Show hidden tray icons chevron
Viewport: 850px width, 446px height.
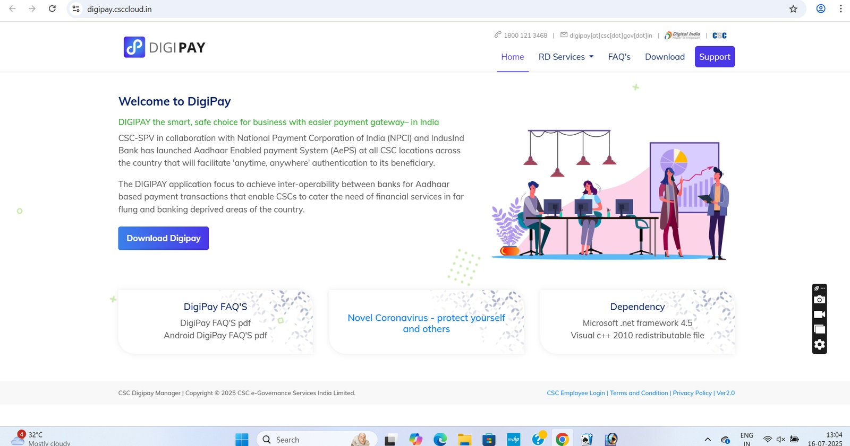708,439
